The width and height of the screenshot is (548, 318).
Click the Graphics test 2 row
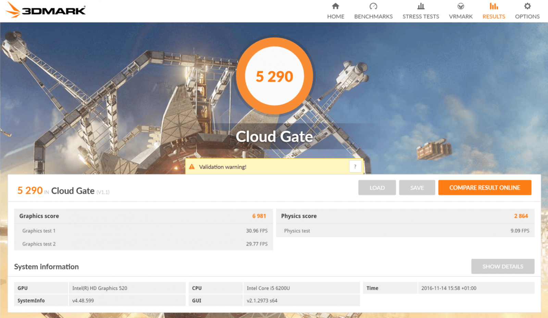[144, 244]
